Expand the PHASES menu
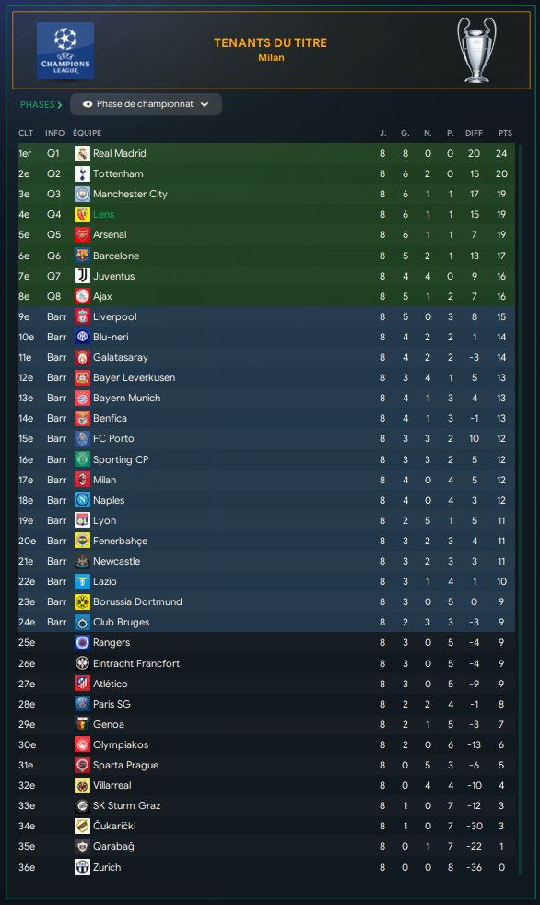The height and width of the screenshot is (905, 540). (x=41, y=104)
